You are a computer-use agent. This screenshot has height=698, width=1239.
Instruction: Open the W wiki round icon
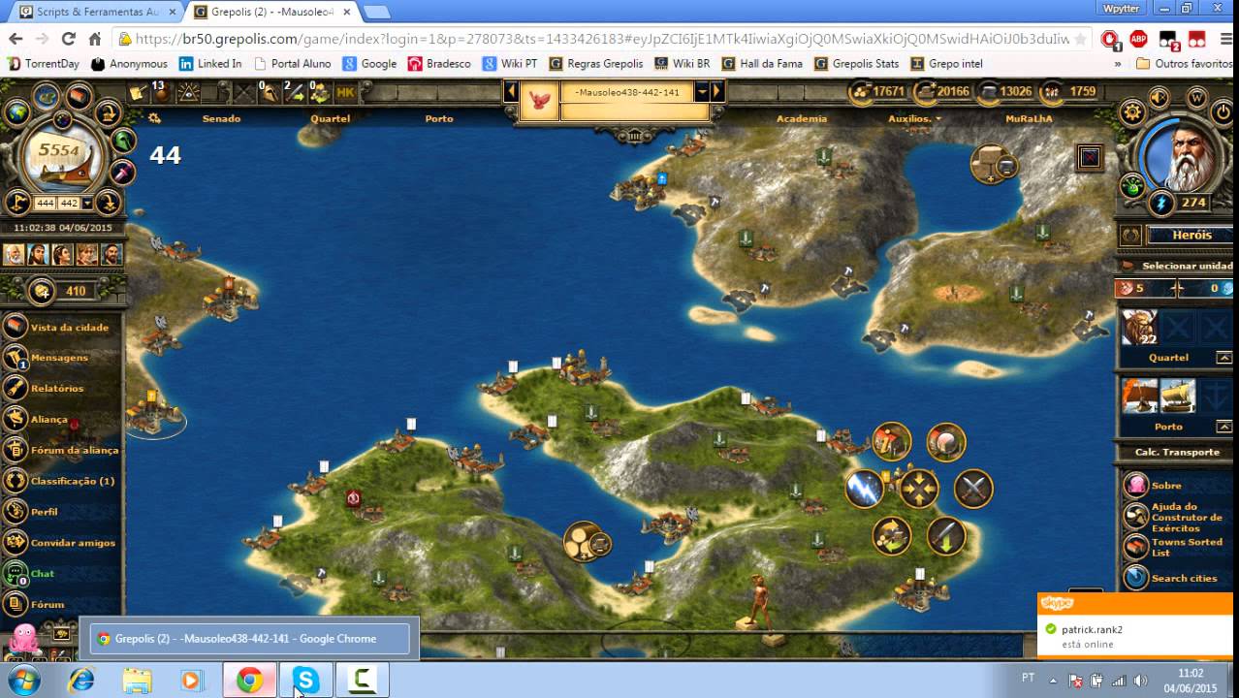point(1196,97)
